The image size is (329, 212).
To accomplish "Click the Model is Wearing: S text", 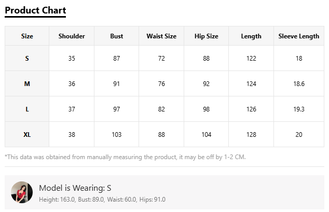I will coord(75,188).
